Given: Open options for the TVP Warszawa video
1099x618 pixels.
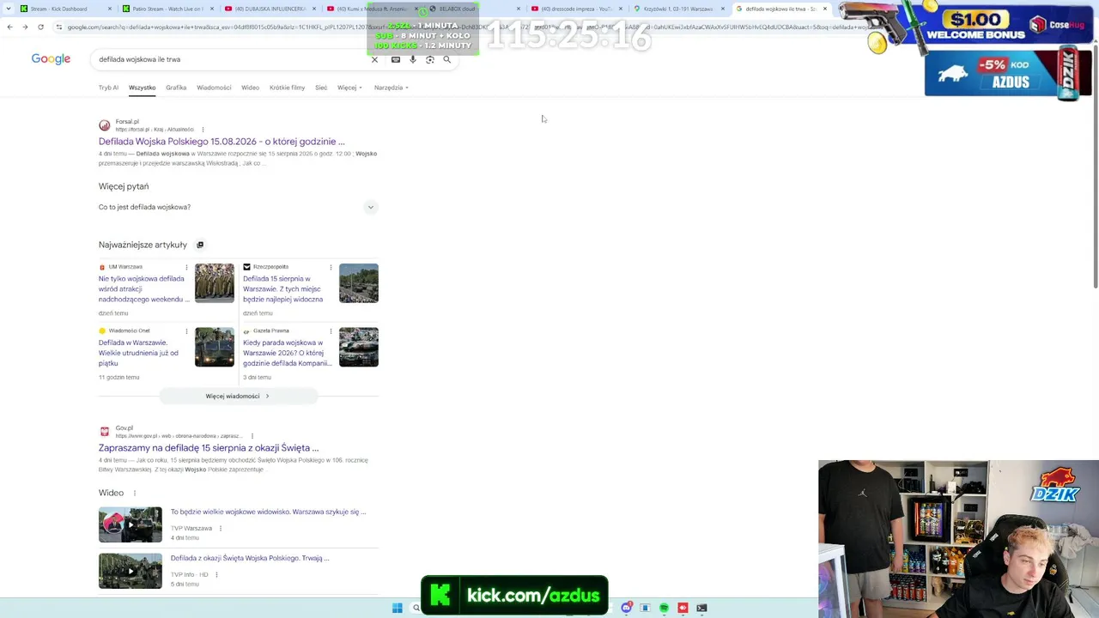Looking at the screenshot, I should coord(221,529).
